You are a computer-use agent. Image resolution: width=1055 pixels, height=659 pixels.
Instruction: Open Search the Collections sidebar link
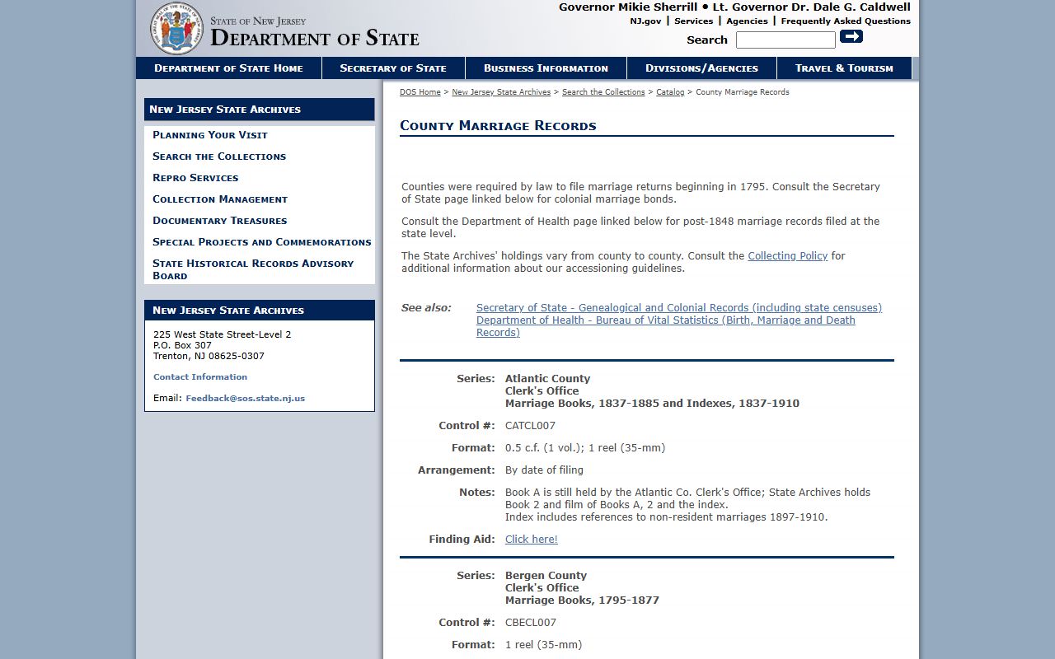(219, 157)
